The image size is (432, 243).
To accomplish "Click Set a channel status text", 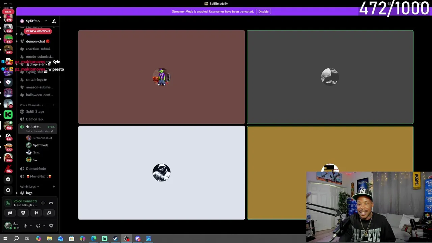I will pyautogui.click(x=38, y=131).
